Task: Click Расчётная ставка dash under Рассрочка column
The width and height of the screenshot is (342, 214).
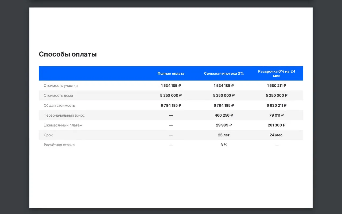Action: 277,145
